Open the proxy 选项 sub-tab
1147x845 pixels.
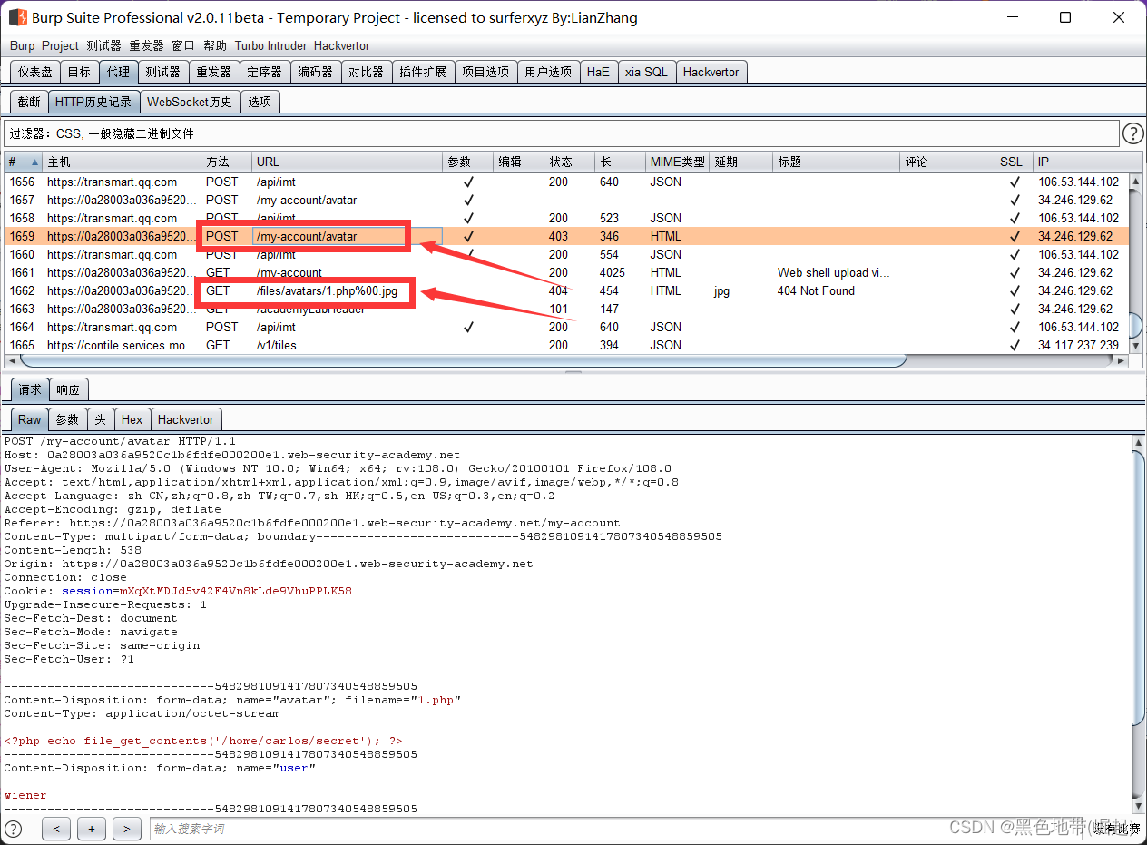[x=260, y=102]
